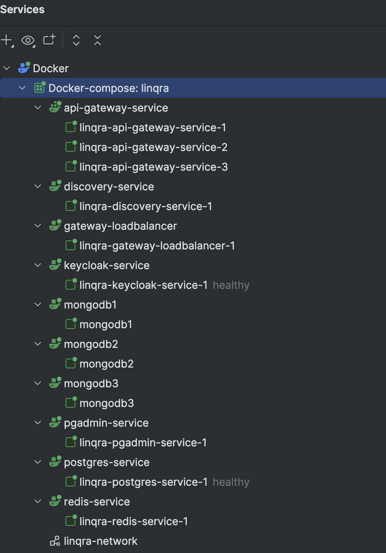The width and height of the screenshot is (386, 553).
Task: Collapse the discovery-service group
Action: (38, 186)
